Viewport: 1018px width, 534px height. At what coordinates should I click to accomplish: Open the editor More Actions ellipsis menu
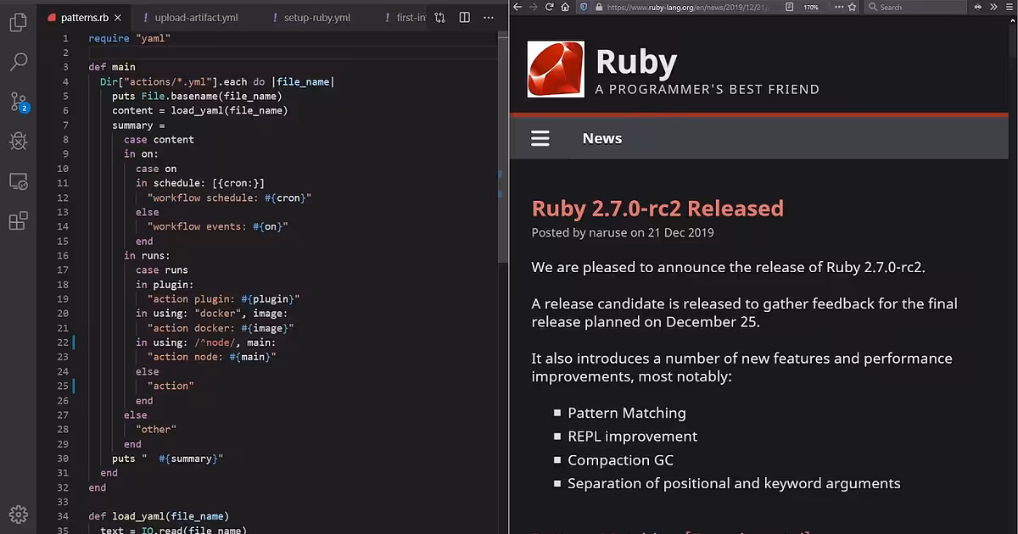[489, 17]
